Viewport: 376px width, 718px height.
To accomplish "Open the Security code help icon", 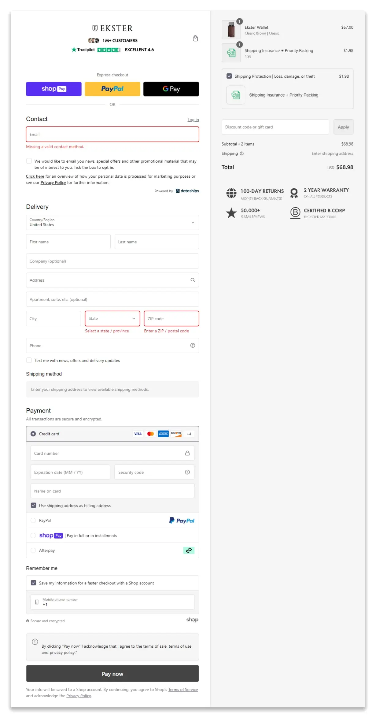I will (x=187, y=472).
